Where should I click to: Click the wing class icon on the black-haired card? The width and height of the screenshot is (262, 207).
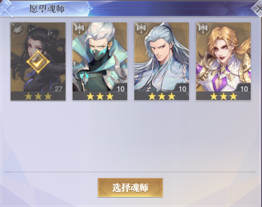tap(17, 29)
